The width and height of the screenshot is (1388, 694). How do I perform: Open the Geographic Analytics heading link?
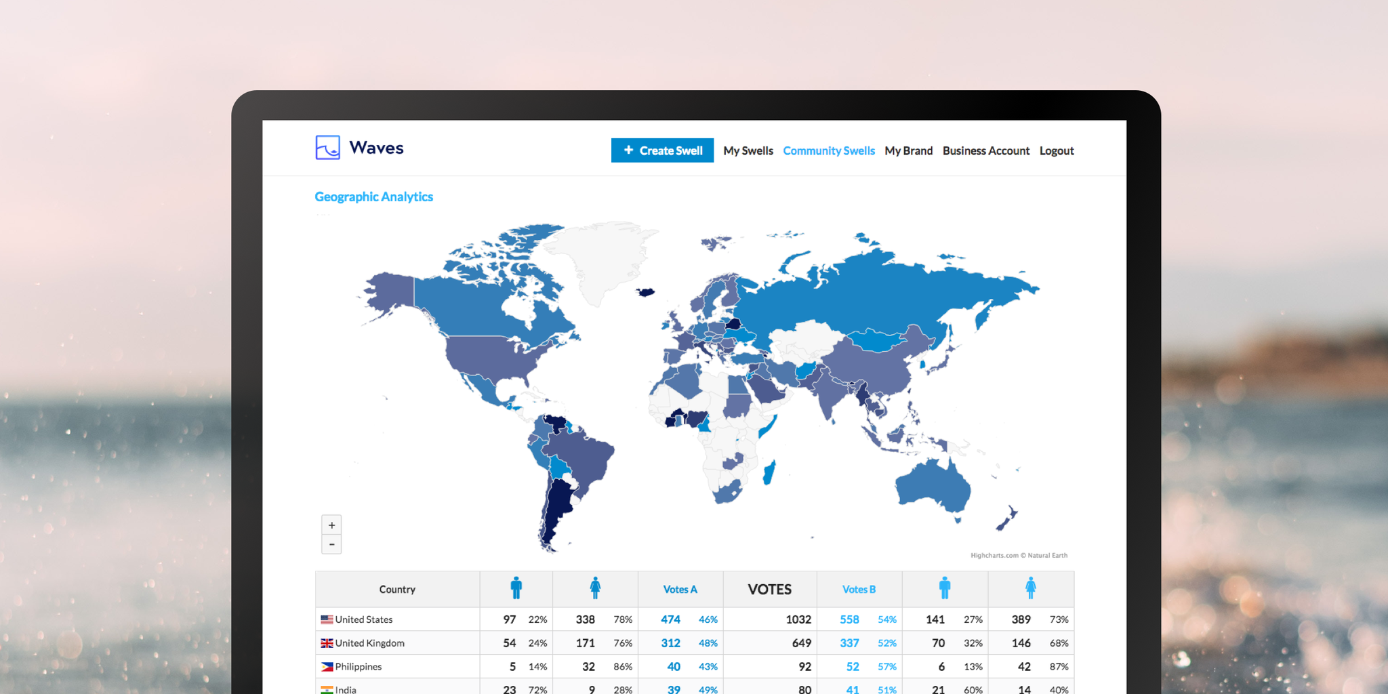coord(373,197)
